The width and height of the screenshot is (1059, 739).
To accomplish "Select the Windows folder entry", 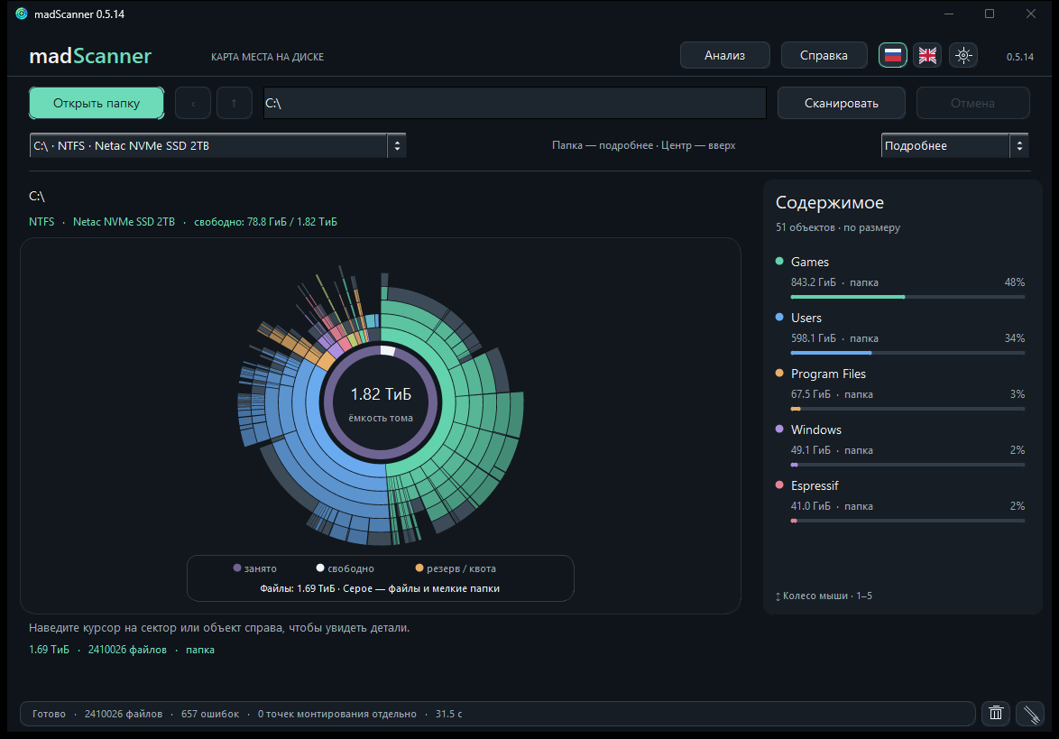I will pyautogui.click(x=900, y=447).
